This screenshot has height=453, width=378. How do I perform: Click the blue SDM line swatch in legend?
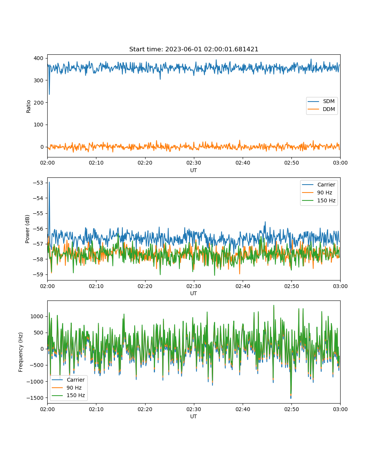pyautogui.click(x=314, y=102)
